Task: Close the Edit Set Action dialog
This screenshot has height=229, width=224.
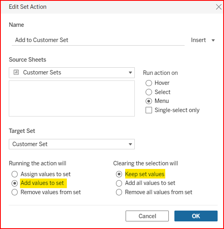Action: [x=219, y=7]
